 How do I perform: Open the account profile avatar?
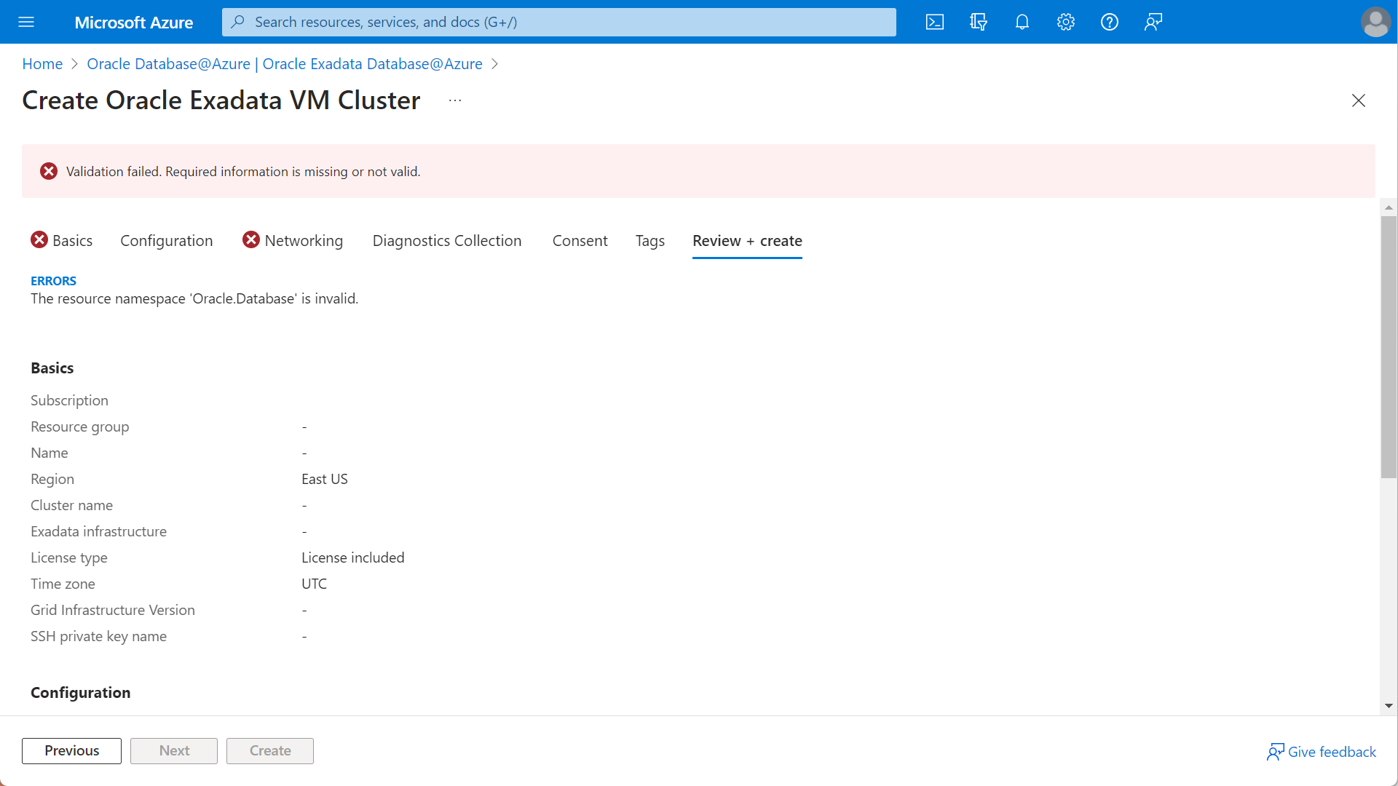1375,22
